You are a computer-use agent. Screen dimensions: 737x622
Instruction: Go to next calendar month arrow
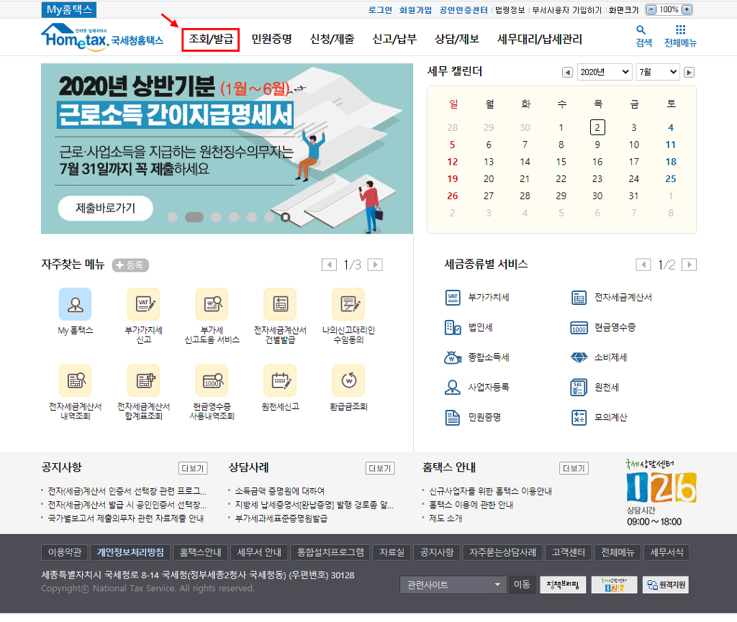689,73
